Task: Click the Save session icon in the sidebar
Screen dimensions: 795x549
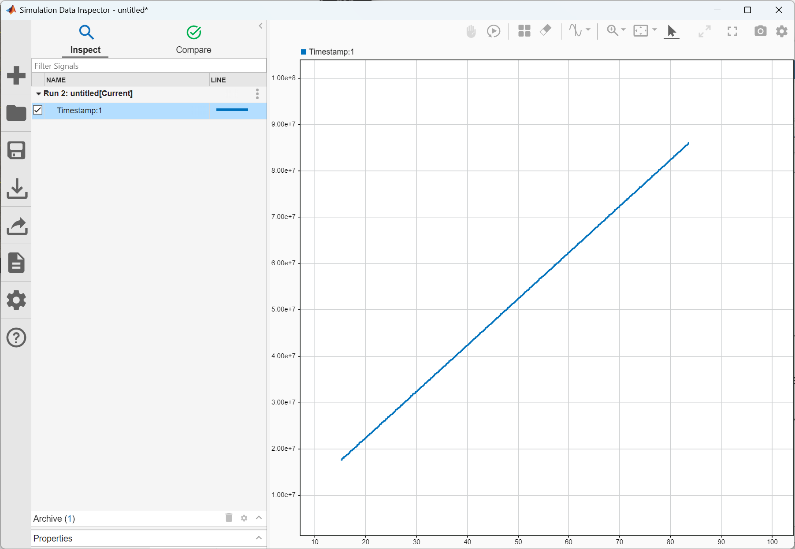Action: coord(16,150)
